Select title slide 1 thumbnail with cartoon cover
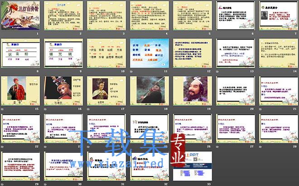The width and height of the screenshot is (299, 186). click(x=20, y=15)
